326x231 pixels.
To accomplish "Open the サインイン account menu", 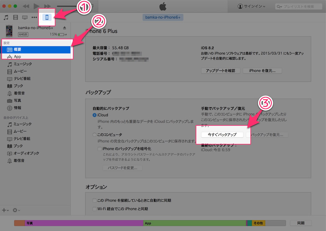I will tap(251, 6).
